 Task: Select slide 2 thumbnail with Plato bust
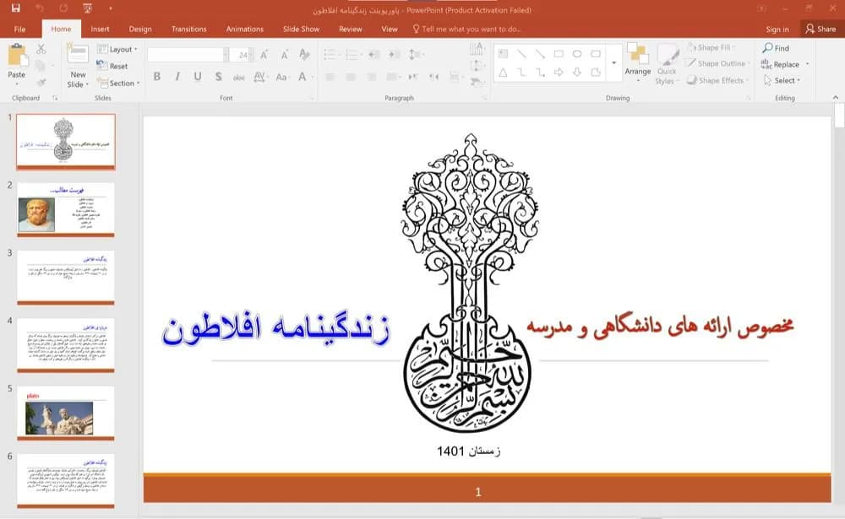(66, 209)
